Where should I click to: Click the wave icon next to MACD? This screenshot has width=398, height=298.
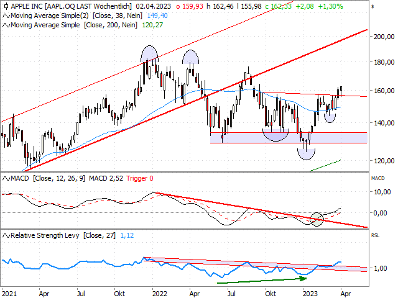point(6,179)
